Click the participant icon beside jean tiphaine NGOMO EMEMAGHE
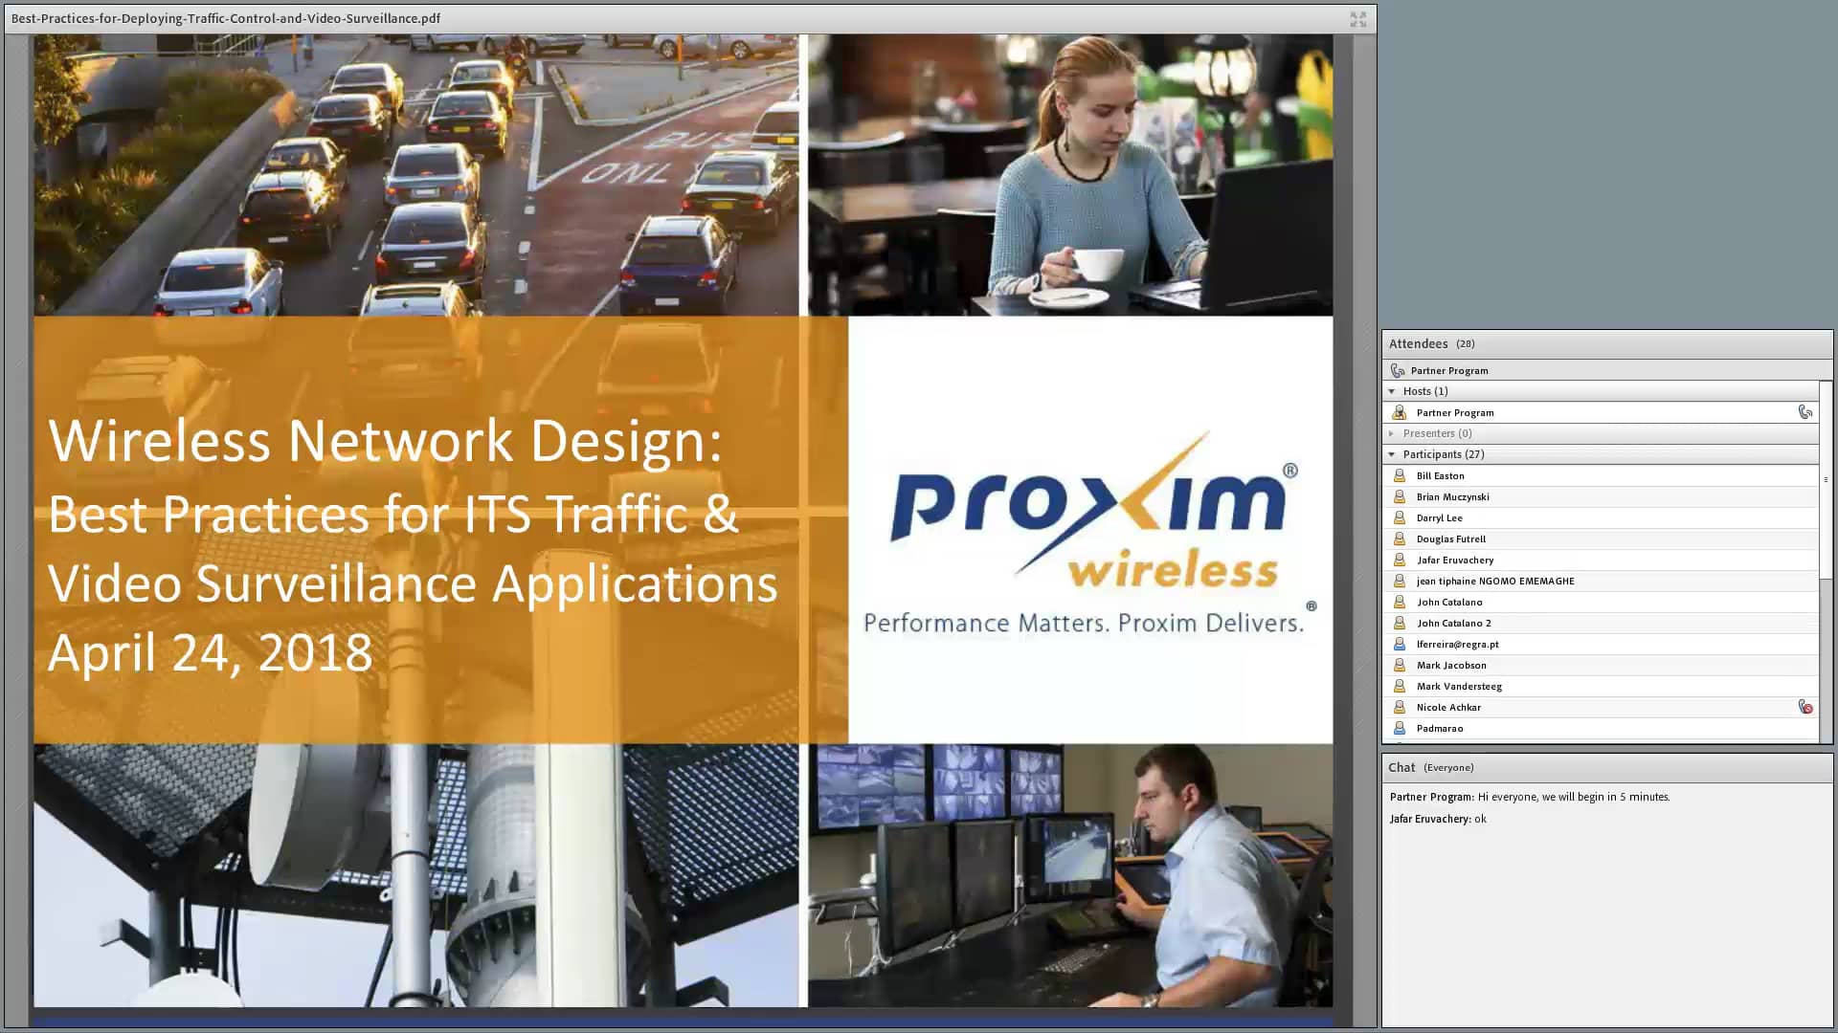This screenshot has width=1838, height=1033. tap(1399, 581)
